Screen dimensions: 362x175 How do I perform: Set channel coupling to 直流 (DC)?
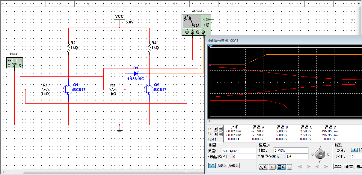click(281, 167)
